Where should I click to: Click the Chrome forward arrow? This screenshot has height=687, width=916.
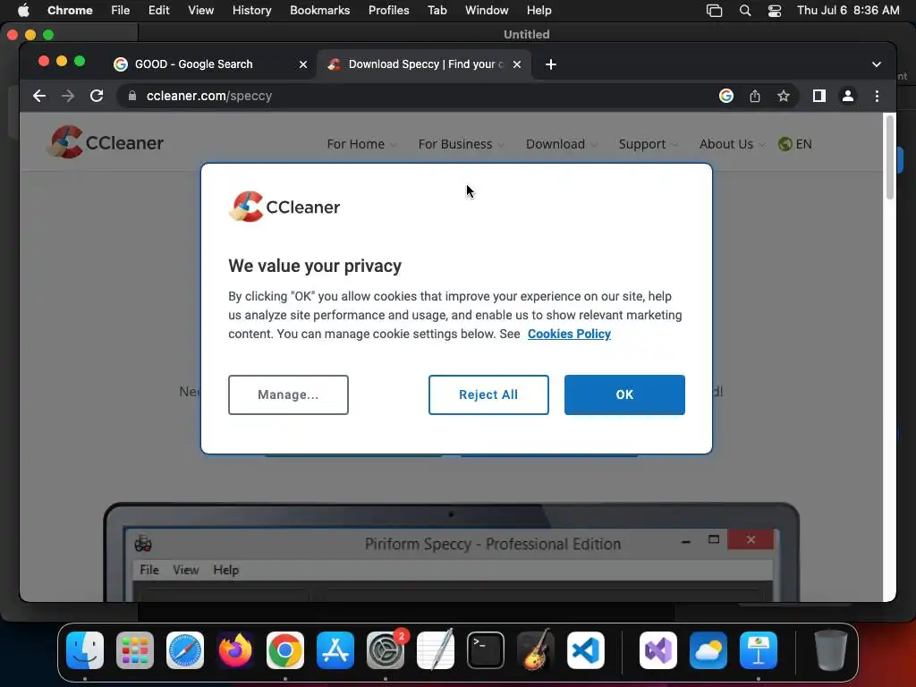pyautogui.click(x=68, y=96)
